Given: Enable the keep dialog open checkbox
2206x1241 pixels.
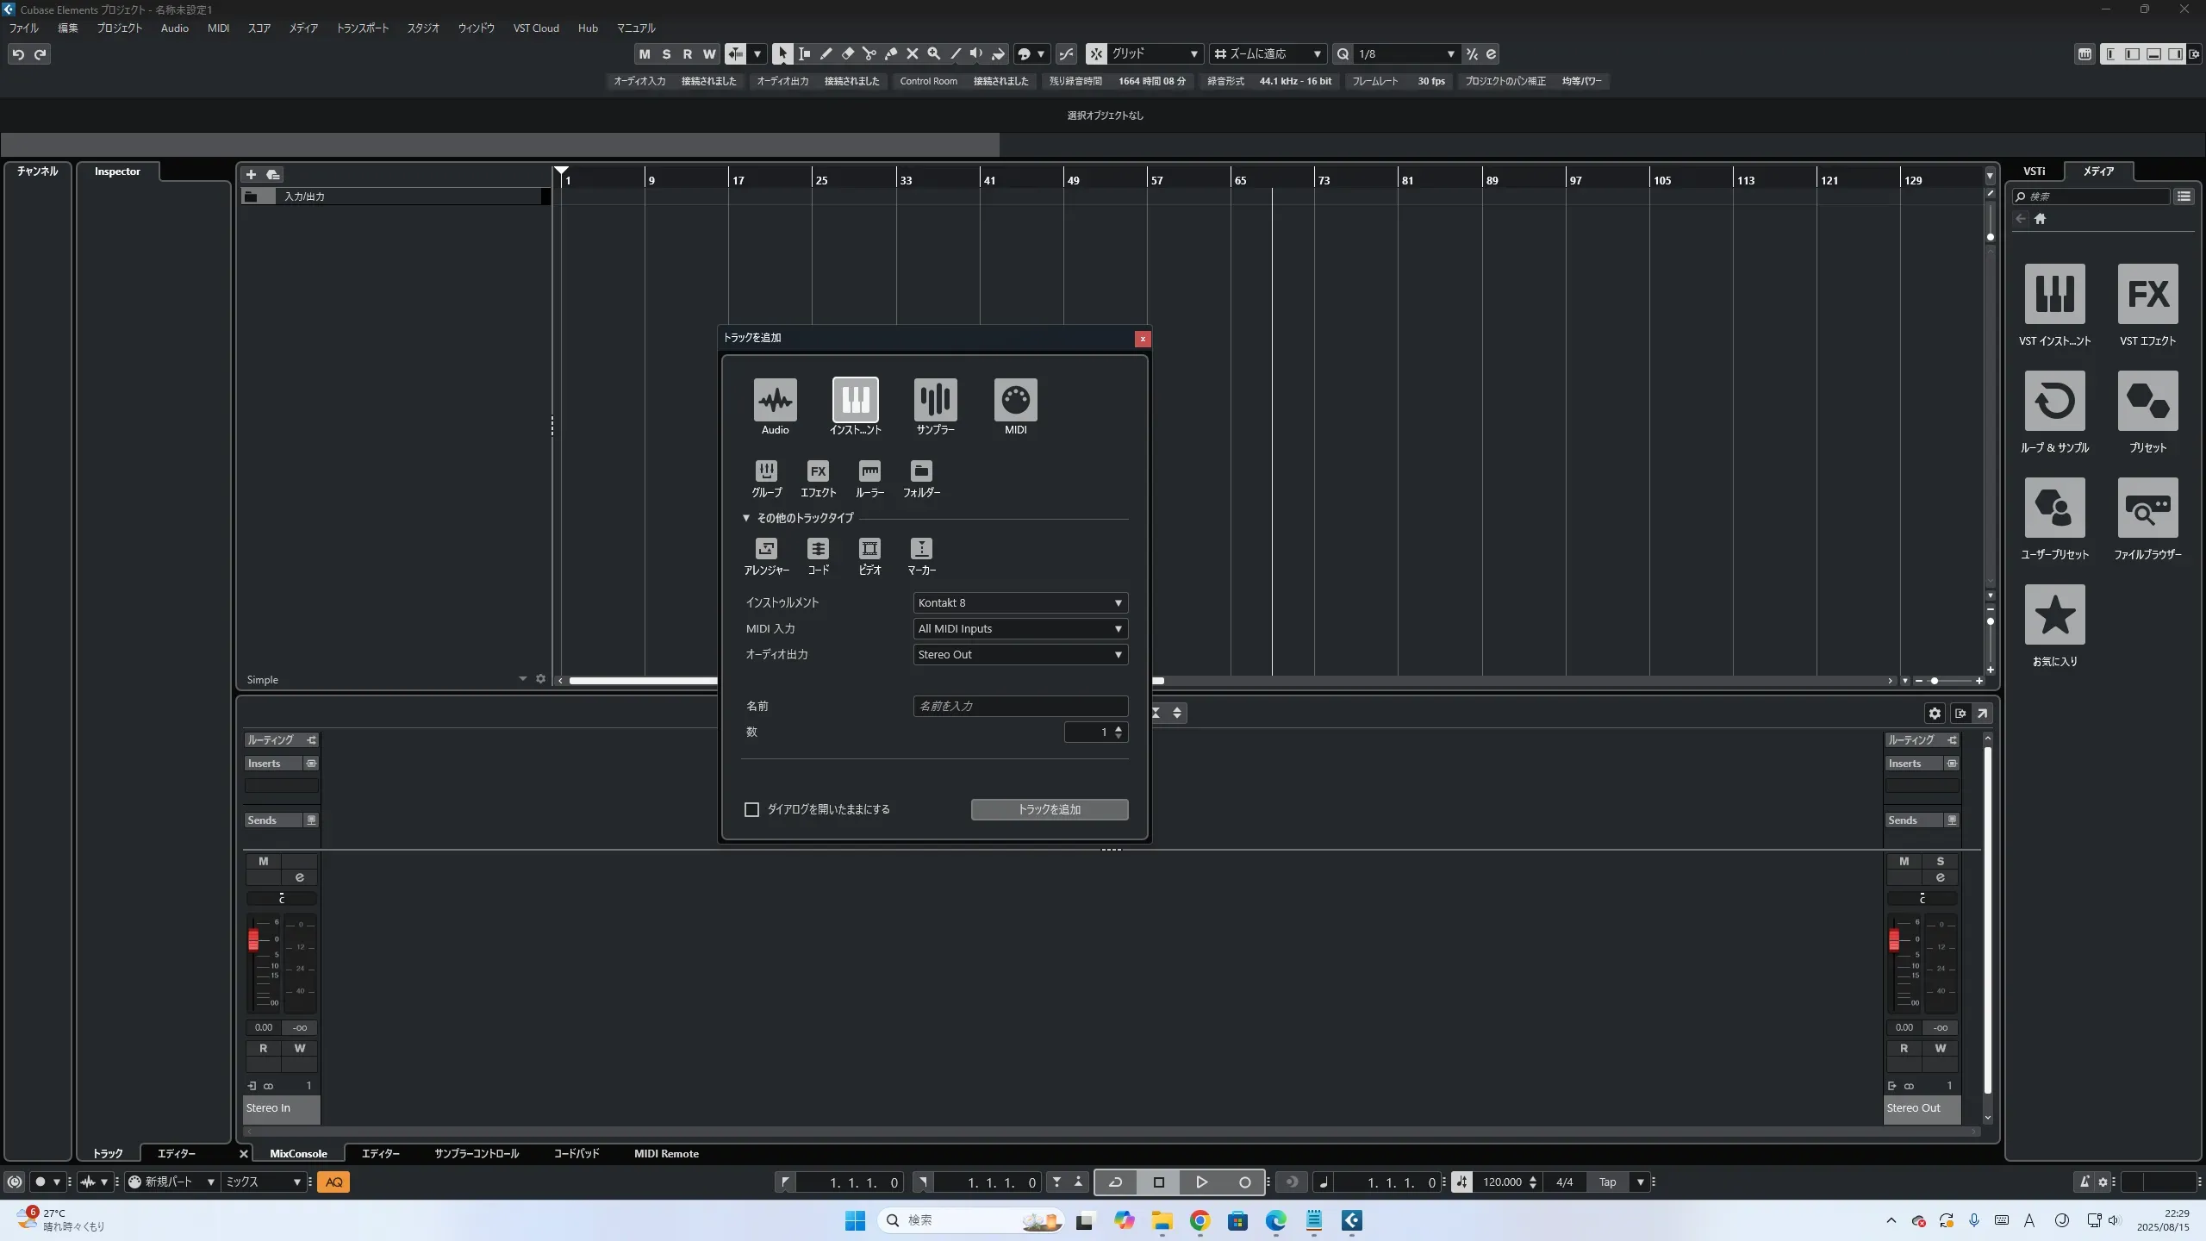Looking at the screenshot, I should coord(751,810).
